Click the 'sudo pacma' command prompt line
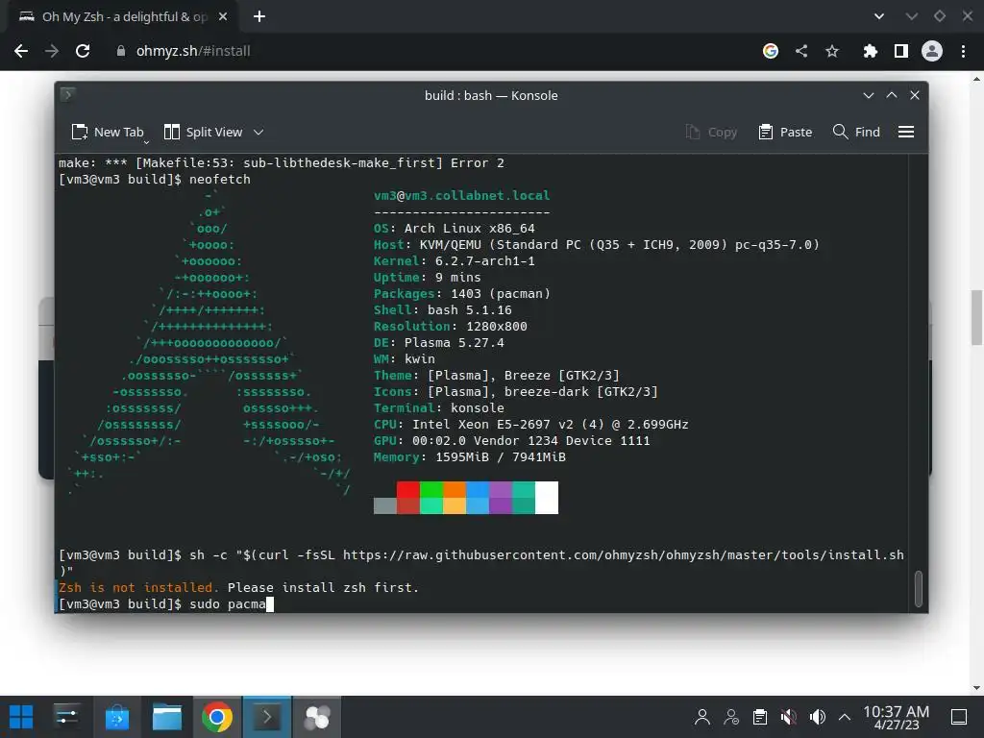Screen dimensions: 984x738 (x=166, y=603)
